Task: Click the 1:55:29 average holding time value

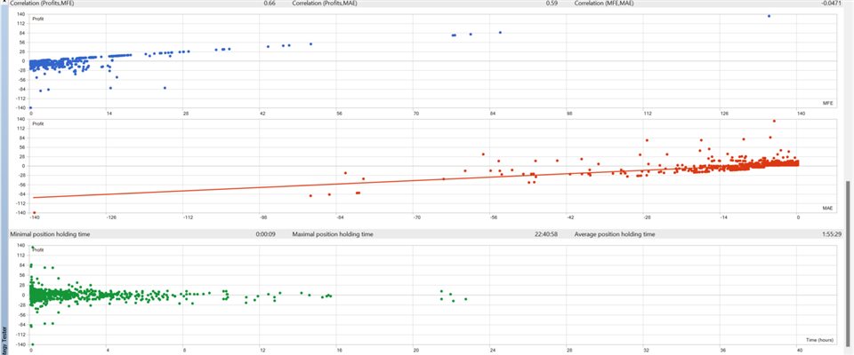Action: click(x=831, y=234)
